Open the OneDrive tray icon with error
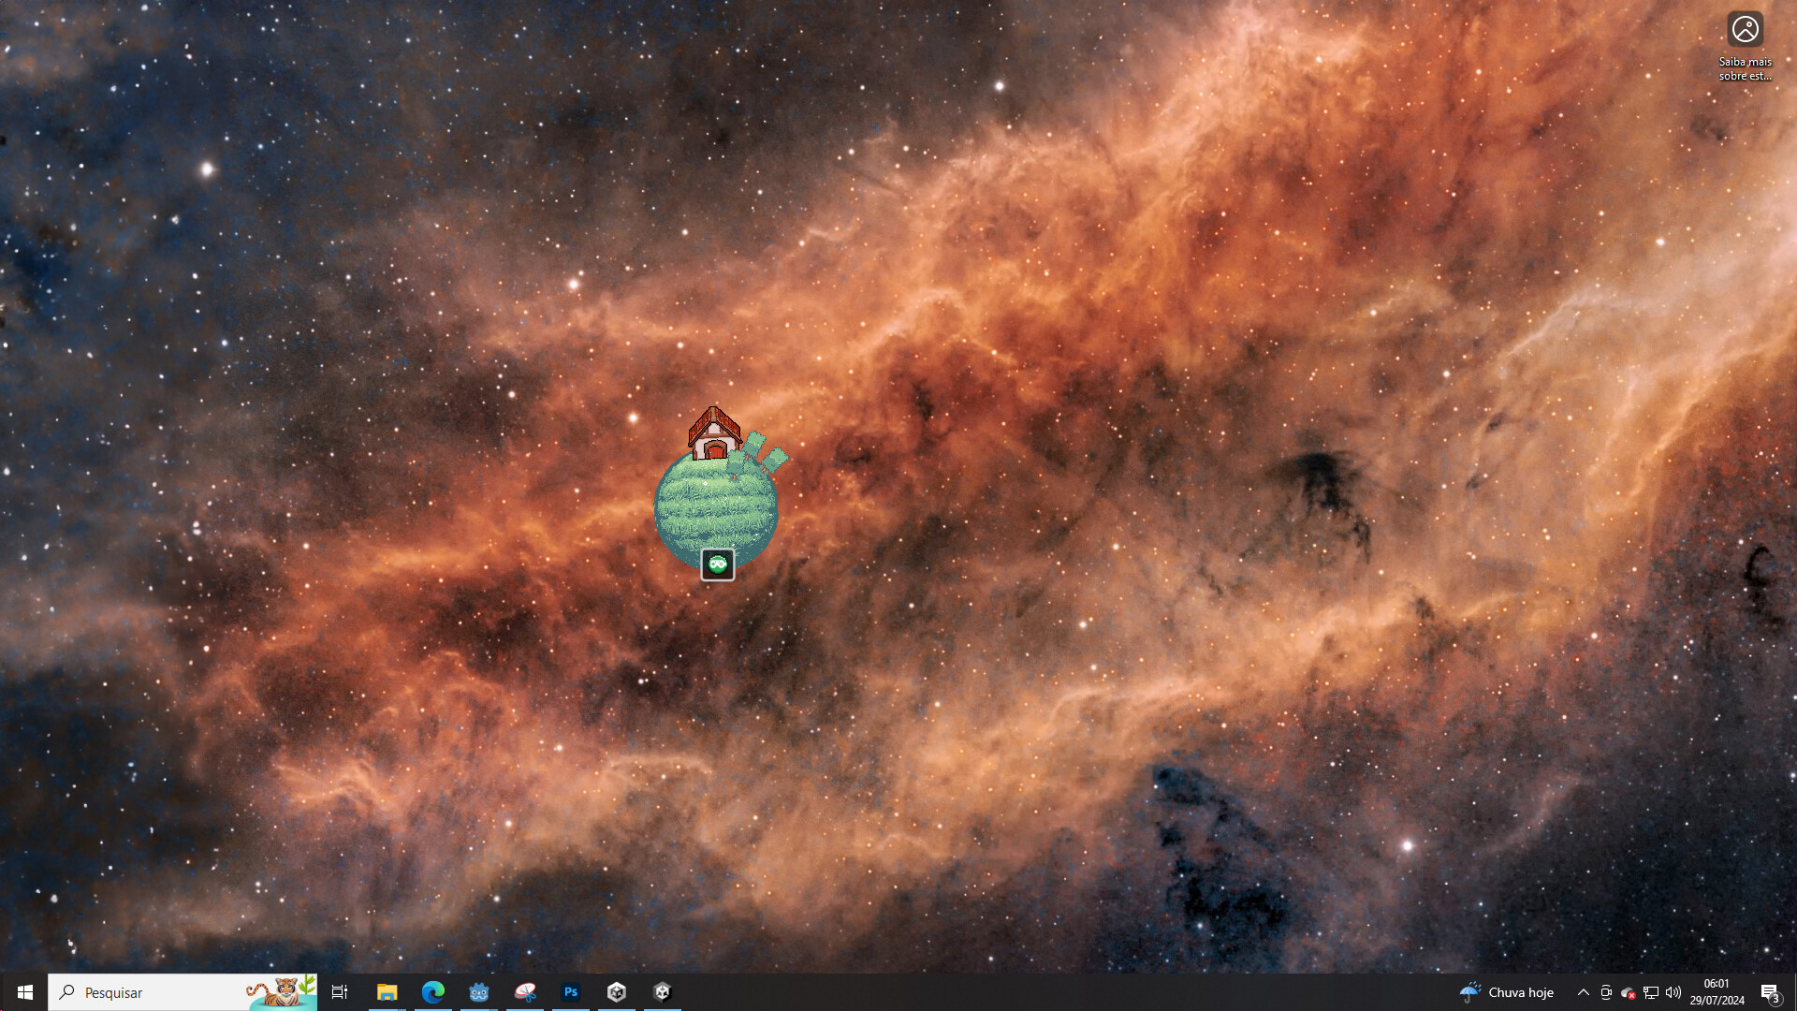Viewport: 1797px width, 1011px height. click(1629, 992)
